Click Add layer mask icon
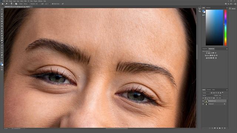Image resolution: width=237 pixels, height=133 pixels. click(215, 128)
